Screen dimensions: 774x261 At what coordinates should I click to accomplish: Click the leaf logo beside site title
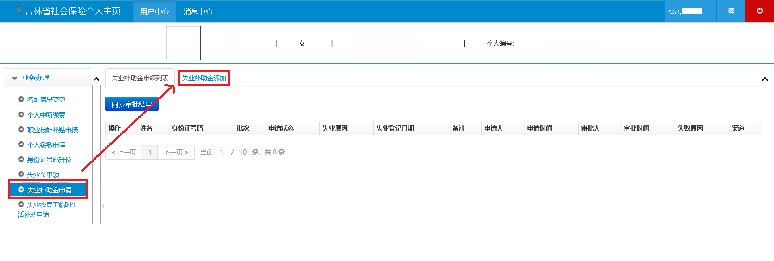click(19, 9)
